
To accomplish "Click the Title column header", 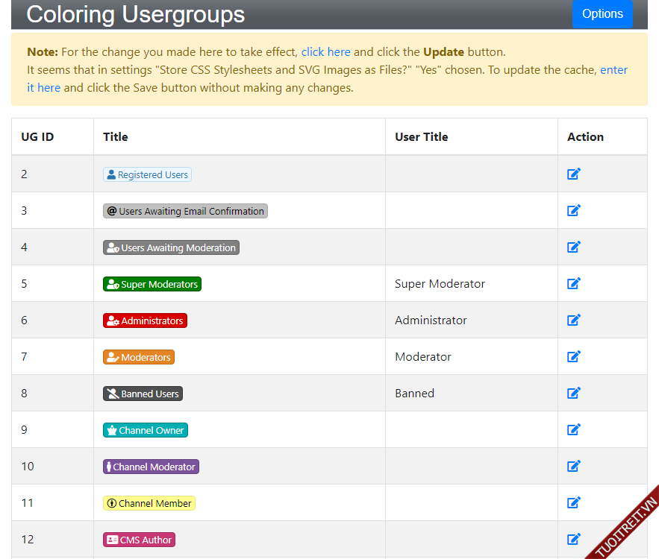I will (x=116, y=137).
